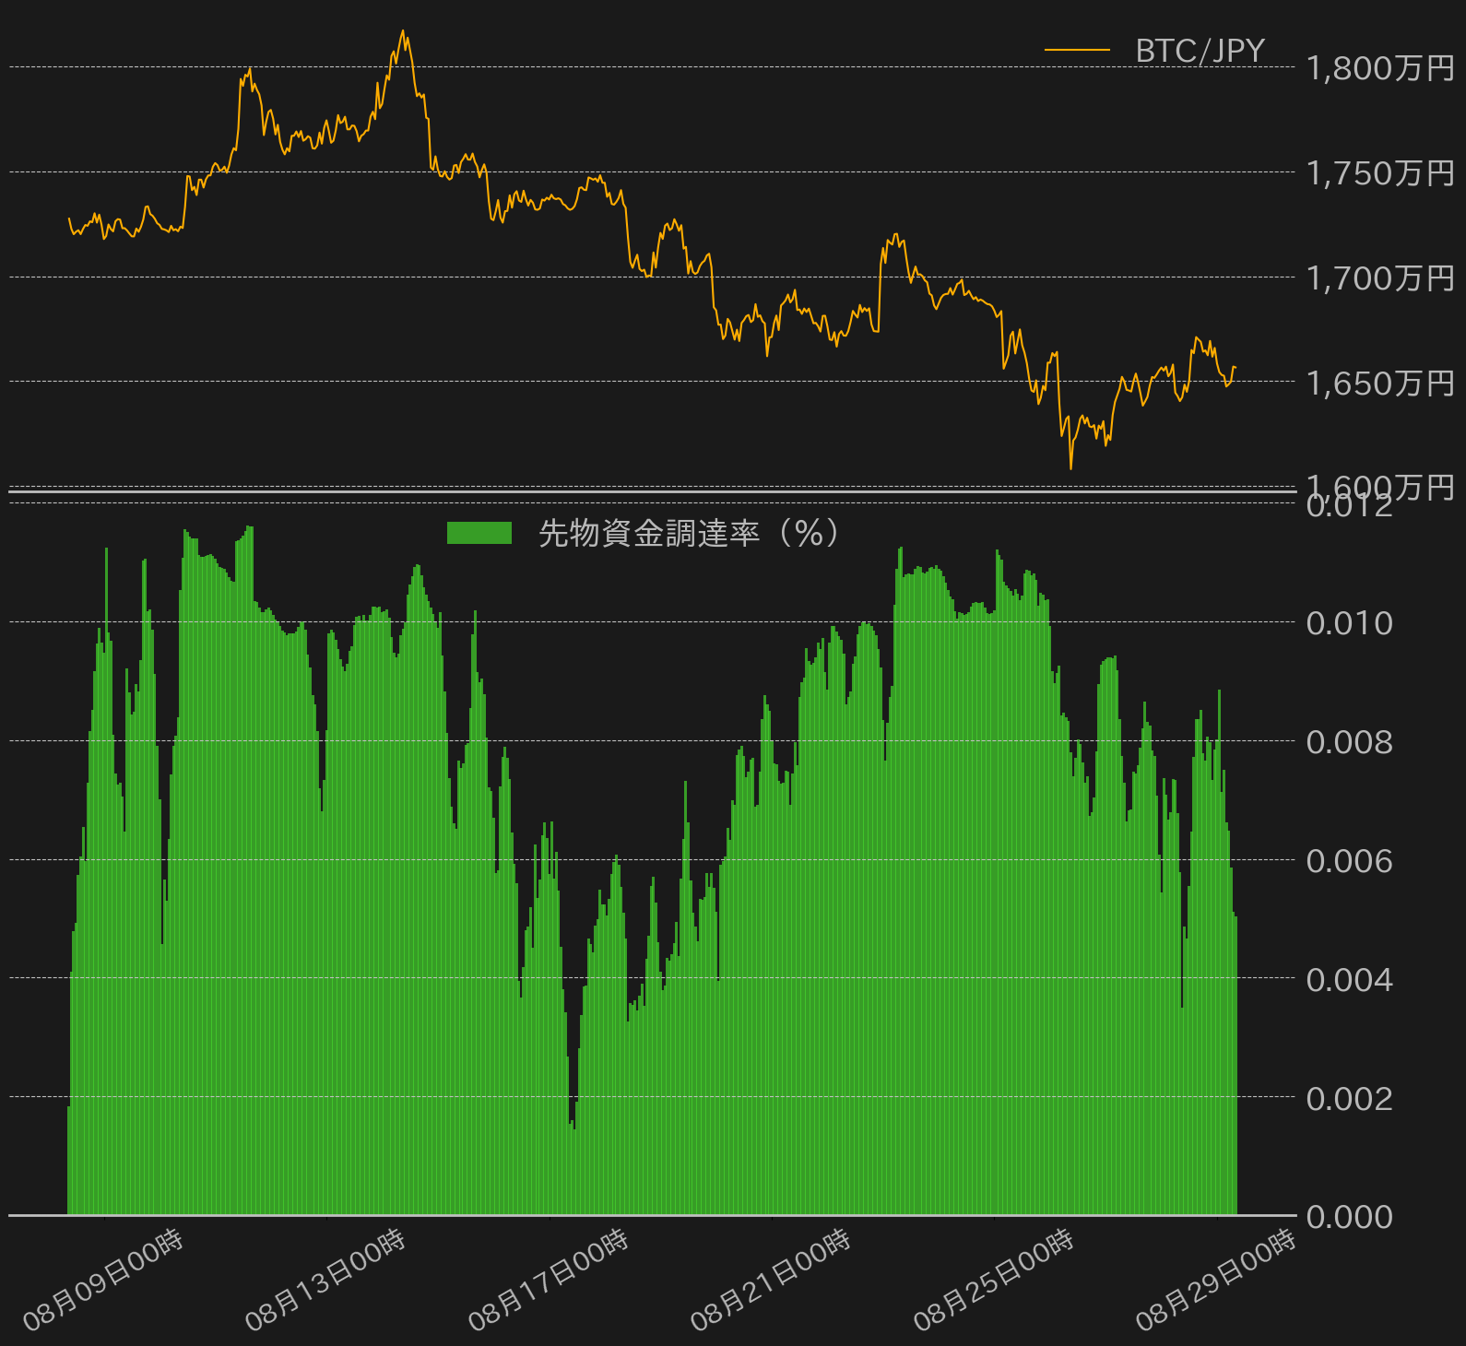This screenshot has height=1346, width=1466.
Task: Click the 08月17日00時 date tick label
Action: [549, 1281]
